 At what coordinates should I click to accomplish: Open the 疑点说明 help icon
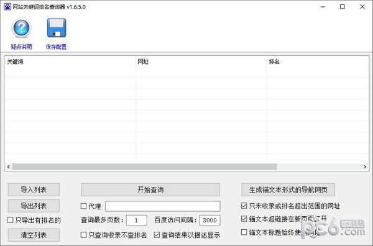tap(21, 28)
